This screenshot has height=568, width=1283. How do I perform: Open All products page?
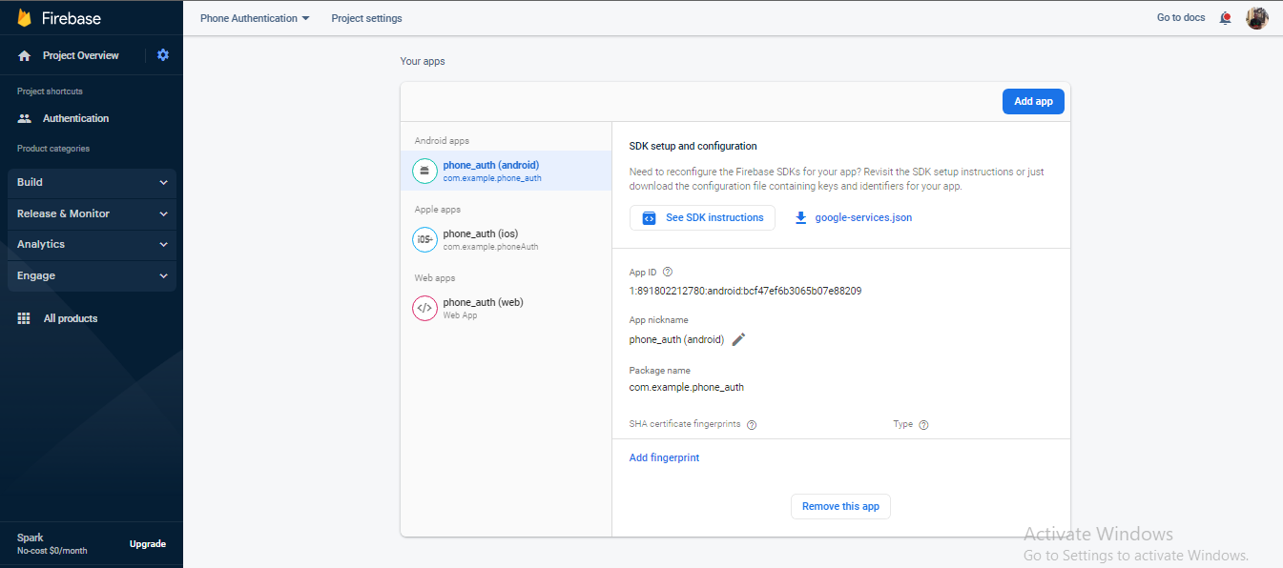[x=71, y=318]
